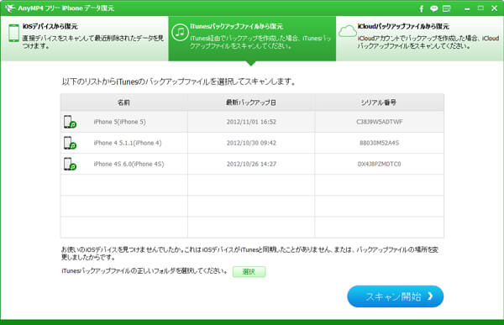Click the 選択 folder select button
Viewport: 504px width, 325px height.
(x=249, y=271)
